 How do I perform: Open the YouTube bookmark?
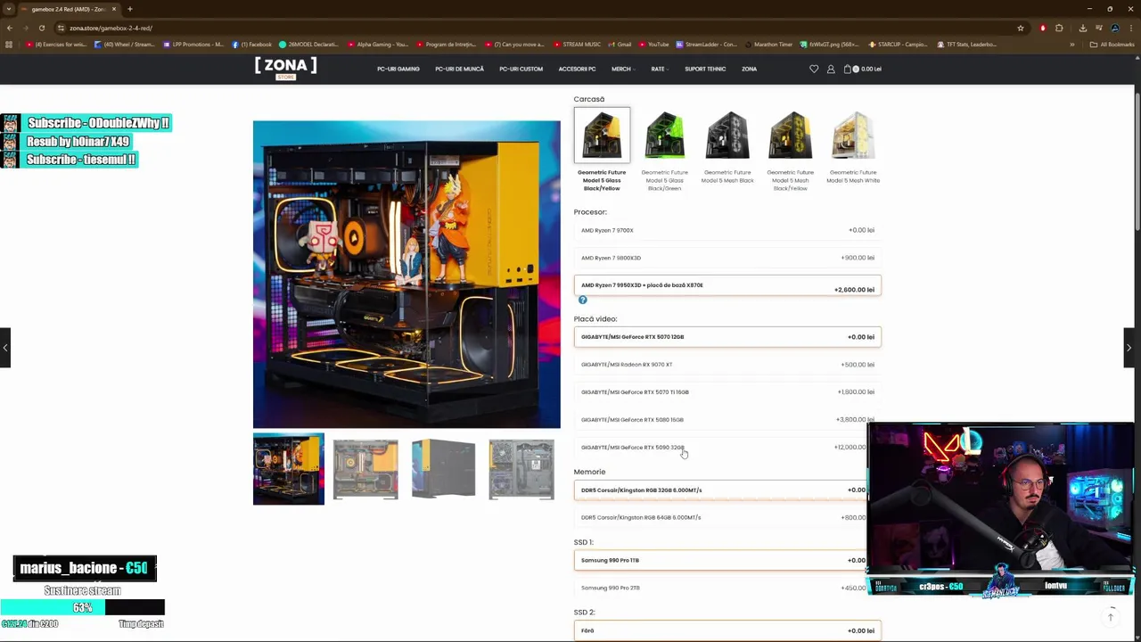(x=653, y=45)
